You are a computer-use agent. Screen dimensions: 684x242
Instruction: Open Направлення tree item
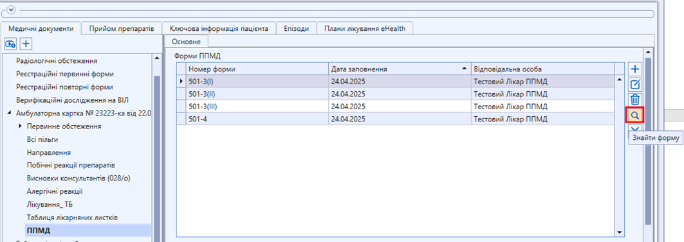49,153
